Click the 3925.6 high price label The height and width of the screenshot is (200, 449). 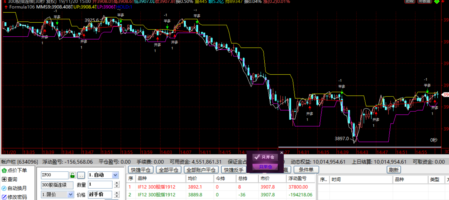pos(91,20)
